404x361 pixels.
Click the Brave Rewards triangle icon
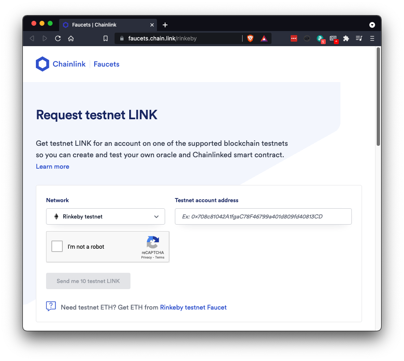pos(264,38)
